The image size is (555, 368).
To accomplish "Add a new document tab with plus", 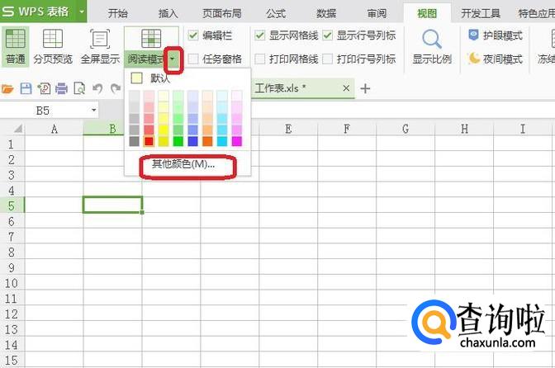I will [x=365, y=88].
